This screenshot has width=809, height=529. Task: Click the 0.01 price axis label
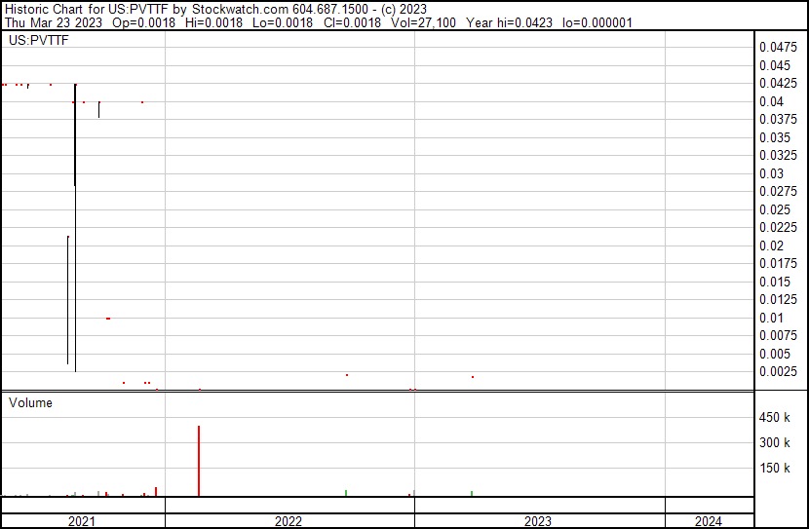click(x=771, y=319)
